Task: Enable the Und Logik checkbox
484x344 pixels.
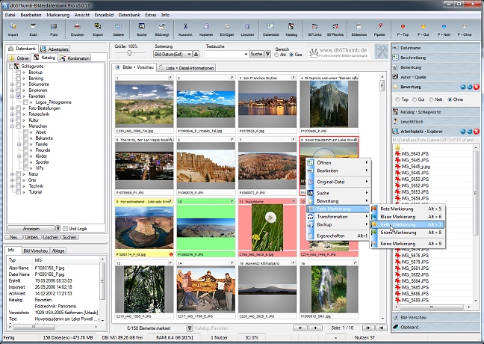Action: point(64,229)
